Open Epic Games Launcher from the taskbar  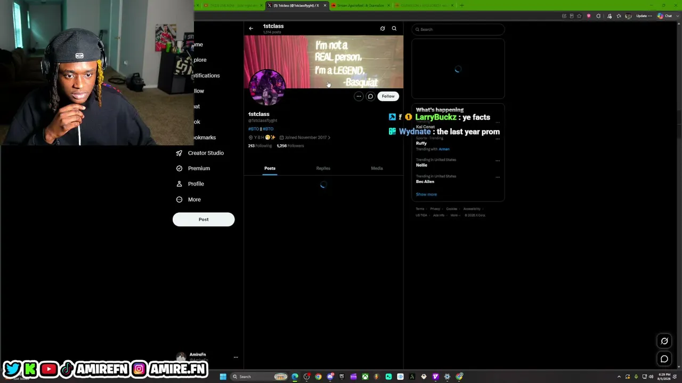coord(342,377)
